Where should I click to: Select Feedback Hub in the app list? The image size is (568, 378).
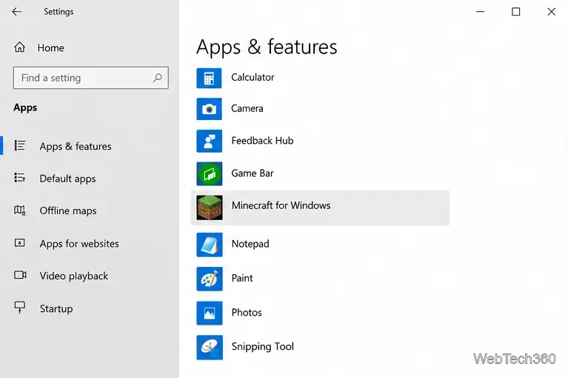click(262, 141)
